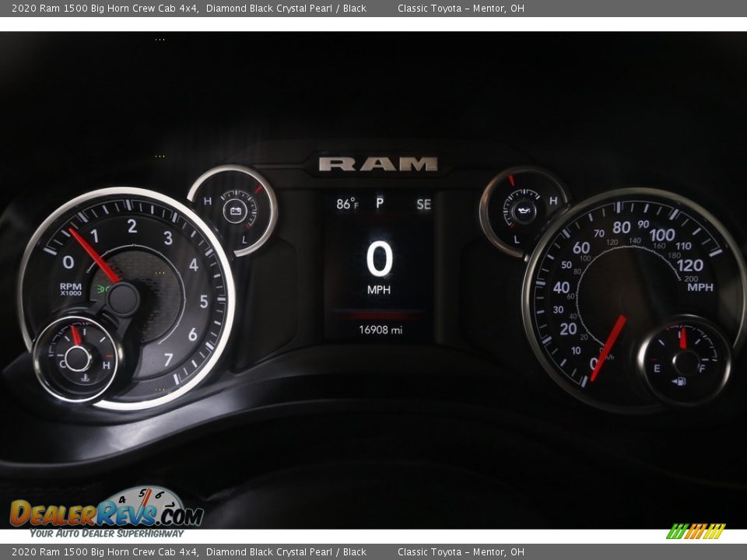
Task: Open the odometer reading showing 16908 mi
Action: point(379,329)
